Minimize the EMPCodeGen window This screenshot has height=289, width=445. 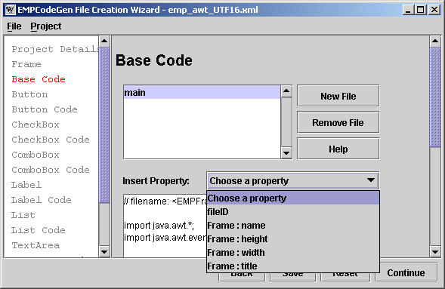point(408,10)
